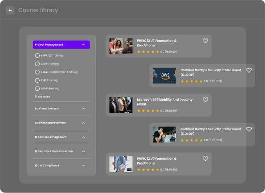265x193 pixels.
Task: Open the ISO & Compliance category
Action: click(83, 165)
